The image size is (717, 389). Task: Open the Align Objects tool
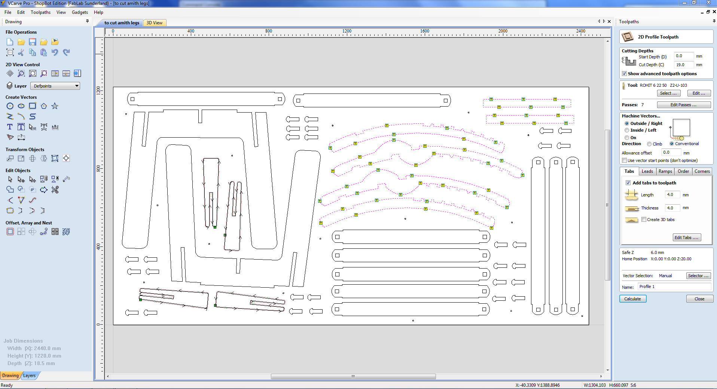(66, 158)
